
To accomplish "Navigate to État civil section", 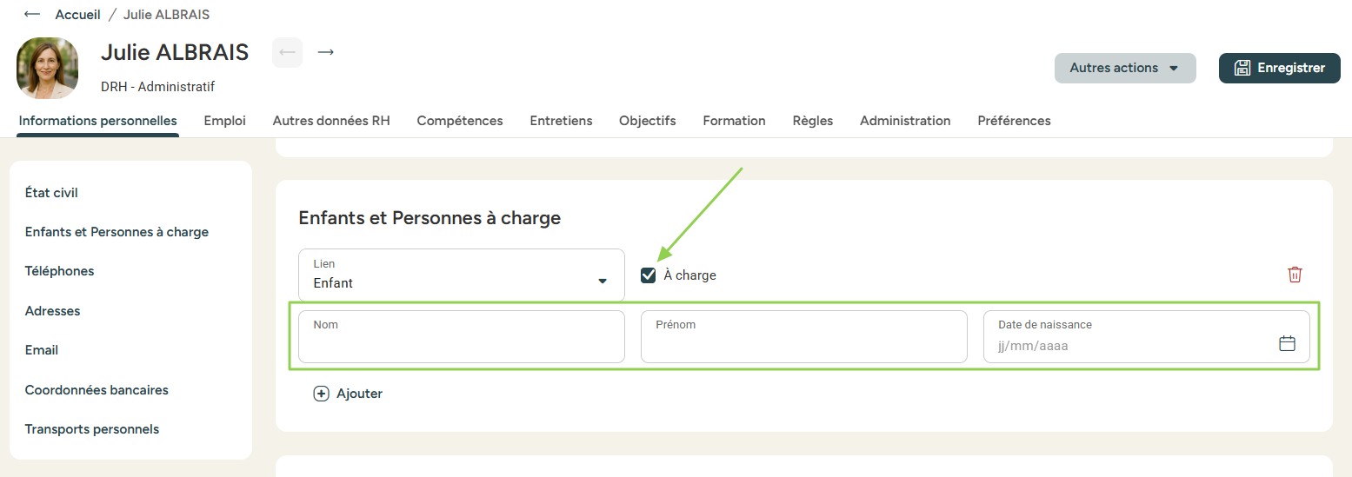I will click(51, 193).
